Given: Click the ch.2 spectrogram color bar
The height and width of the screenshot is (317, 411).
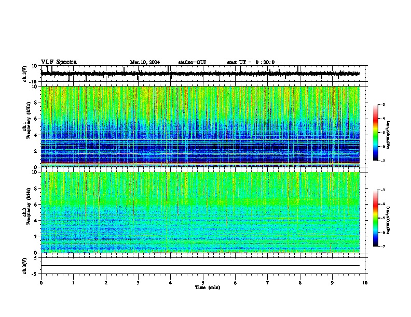Looking at the screenshot, I should coord(376,218).
